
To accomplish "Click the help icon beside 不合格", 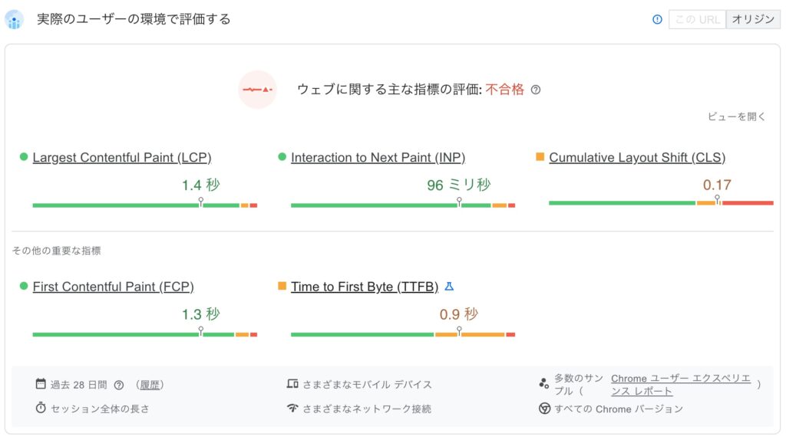I will pyautogui.click(x=536, y=90).
